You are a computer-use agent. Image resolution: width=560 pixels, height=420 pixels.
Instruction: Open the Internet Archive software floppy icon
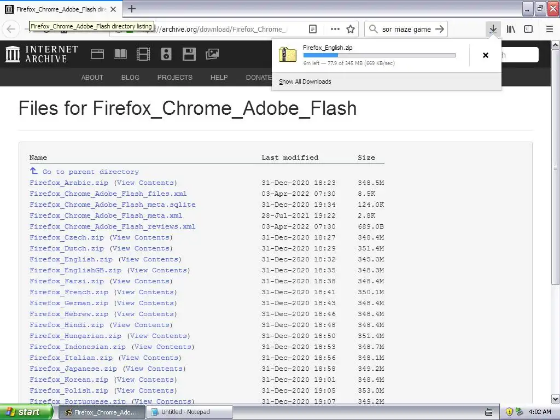[189, 54]
